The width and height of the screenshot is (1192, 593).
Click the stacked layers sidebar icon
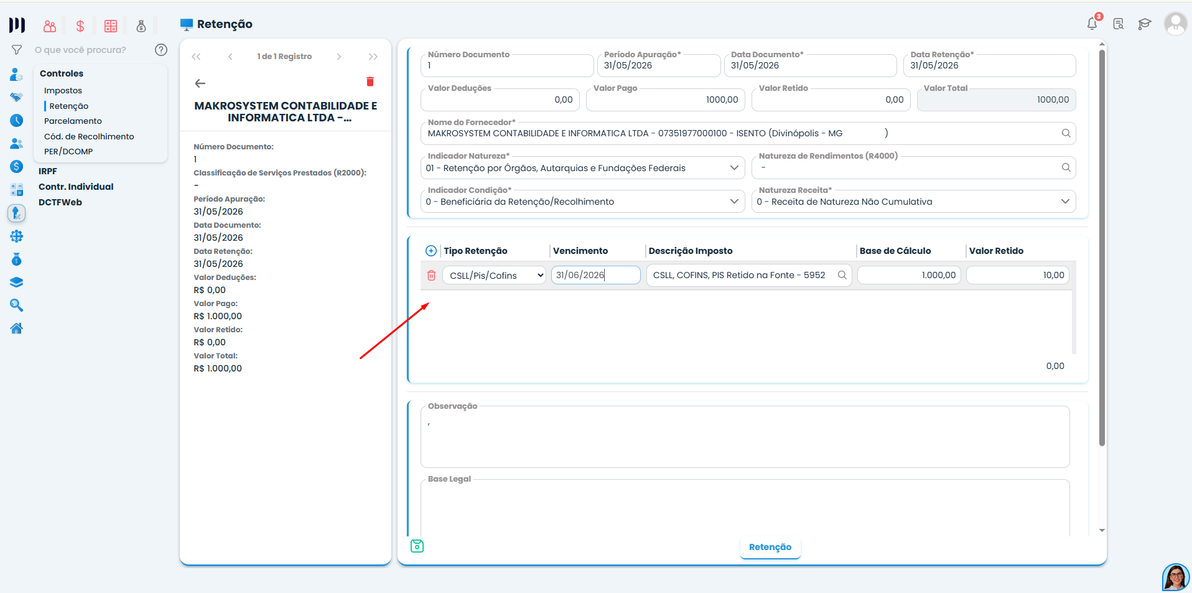tap(17, 282)
